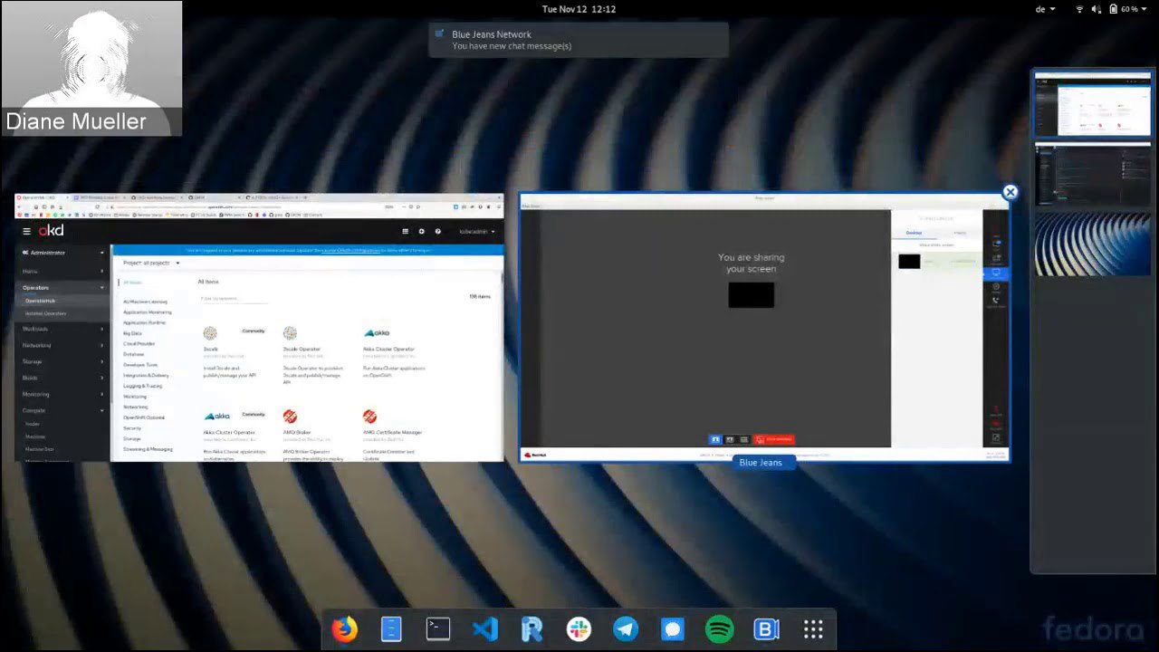Viewport: 1159px width, 652px height.
Task: Select second Blue Jeans layout button
Action: (x=730, y=439)
